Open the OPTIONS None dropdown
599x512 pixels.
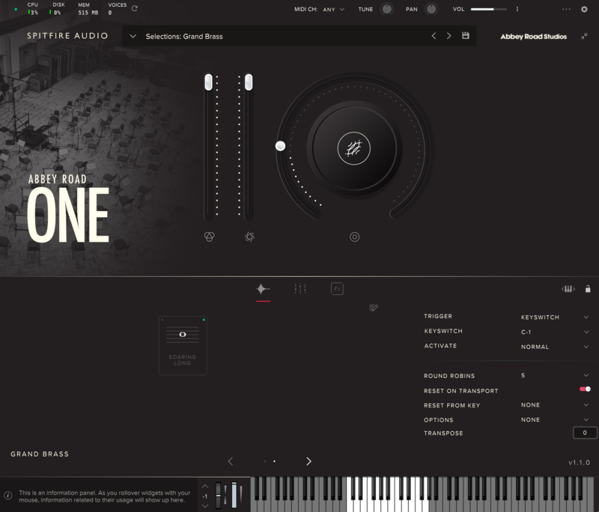pos(555,420)
